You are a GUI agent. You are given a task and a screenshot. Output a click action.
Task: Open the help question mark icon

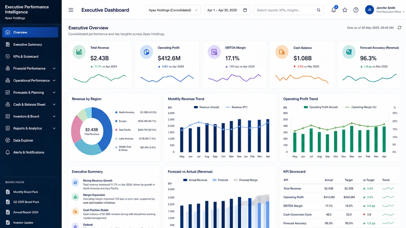[x=356, y=10]
